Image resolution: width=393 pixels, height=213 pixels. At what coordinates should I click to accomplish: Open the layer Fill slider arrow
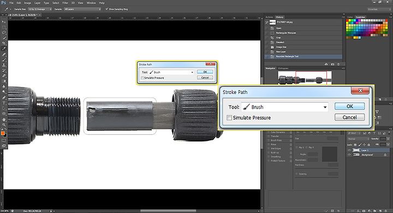point(388,145)
